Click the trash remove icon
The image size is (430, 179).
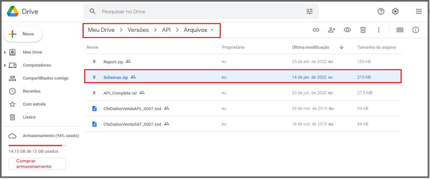pyautogui.click(x=363, y=30)
